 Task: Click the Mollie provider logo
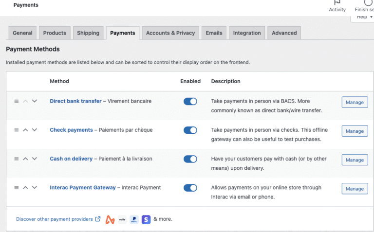click(122, 220)
